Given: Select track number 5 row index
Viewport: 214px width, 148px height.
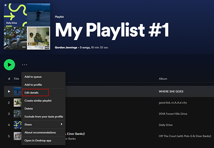Looking at the screenshot, I should pos(9,136).
